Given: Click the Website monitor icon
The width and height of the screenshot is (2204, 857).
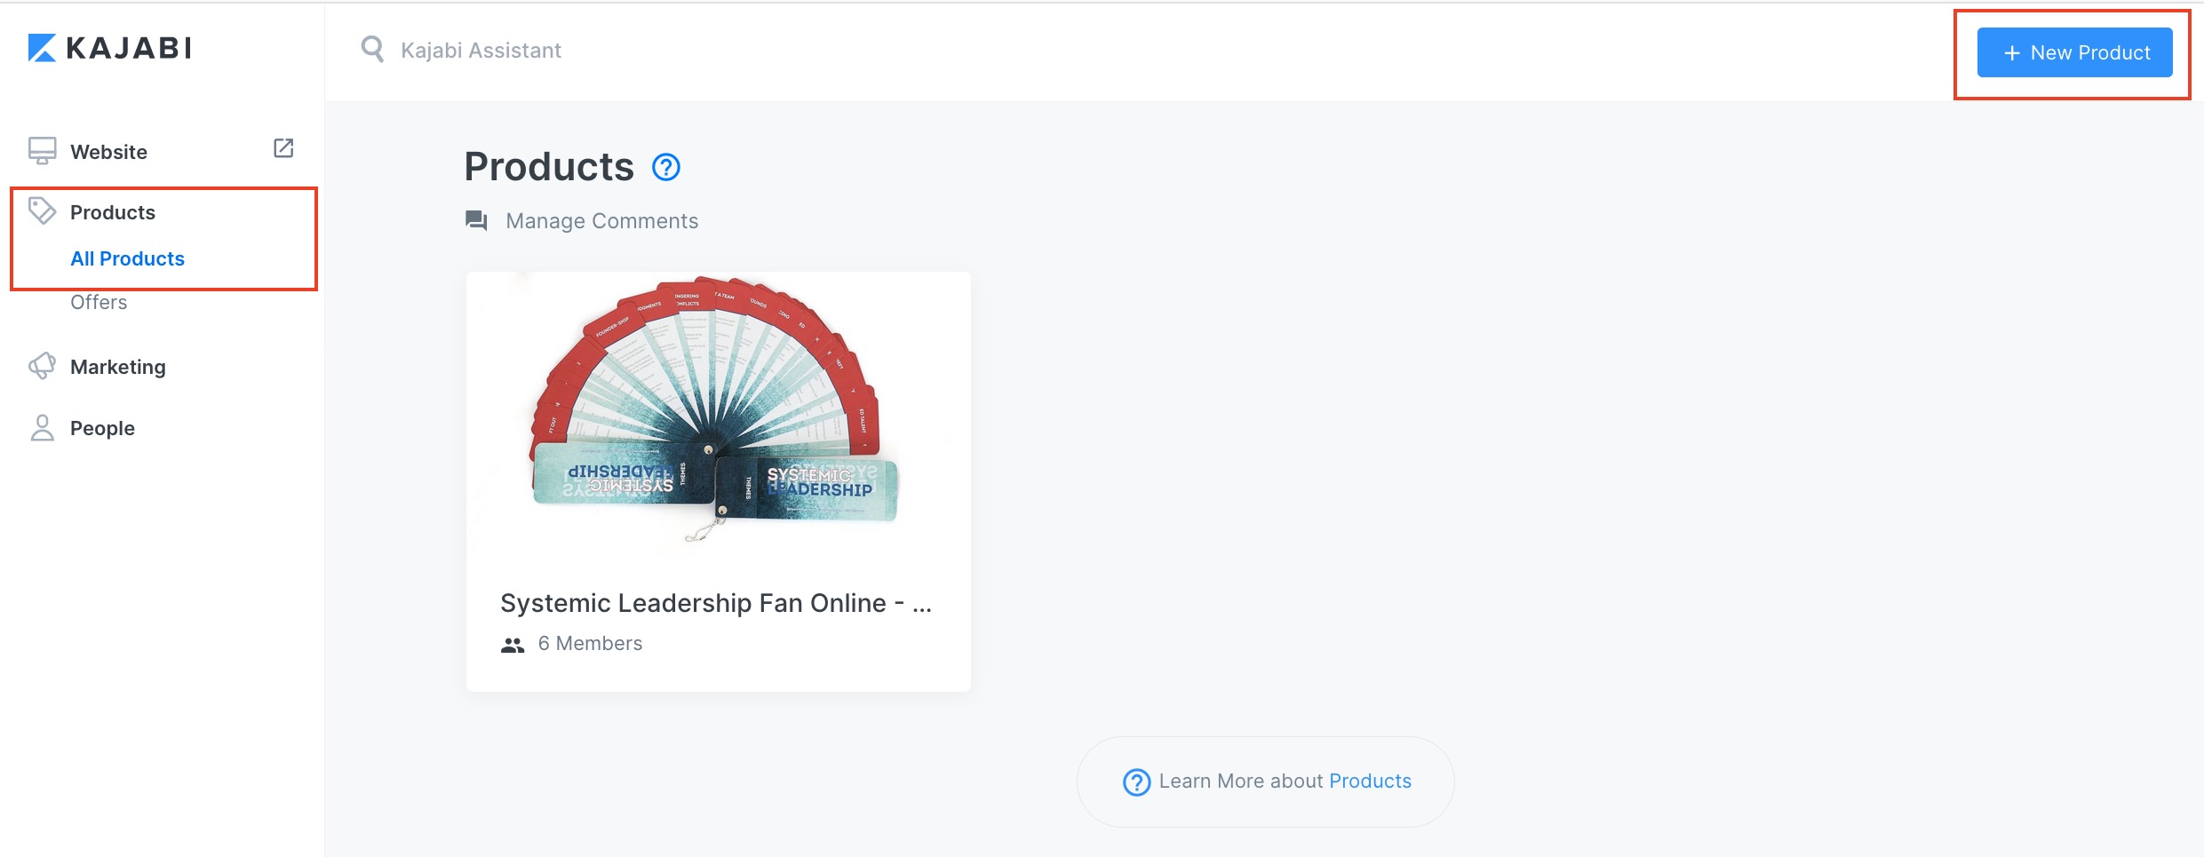Looking at the screenshot, I should coord(42,151).
